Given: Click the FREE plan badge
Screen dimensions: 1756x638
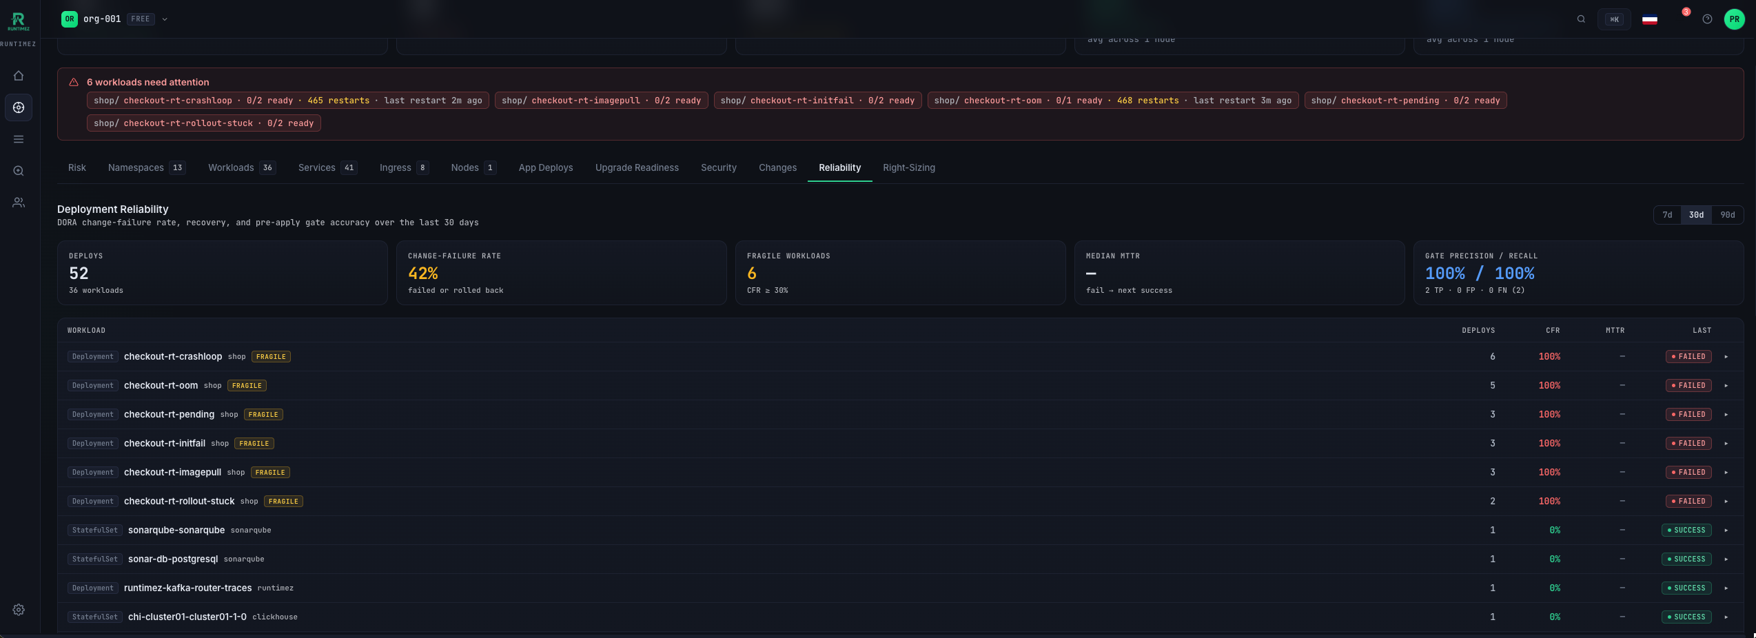Looking at the screenshot, I should [141, 19].
